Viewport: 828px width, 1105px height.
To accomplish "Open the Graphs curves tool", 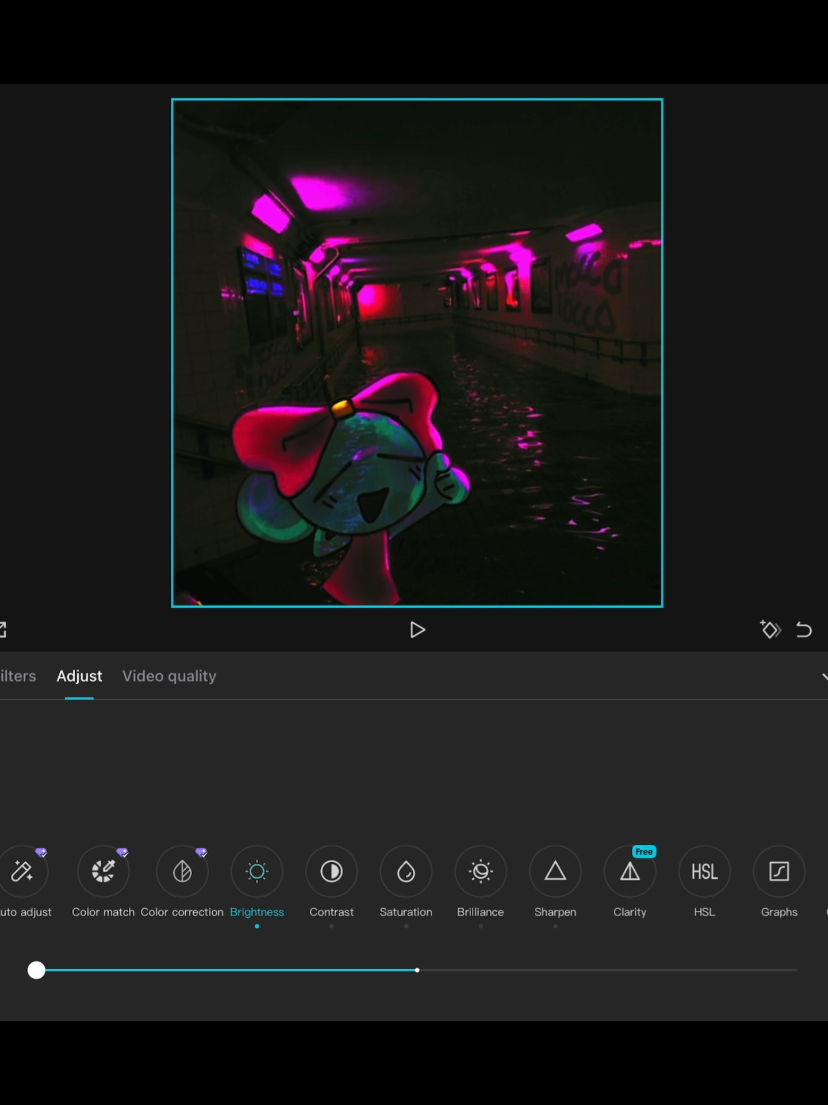I will click(779, 871).
